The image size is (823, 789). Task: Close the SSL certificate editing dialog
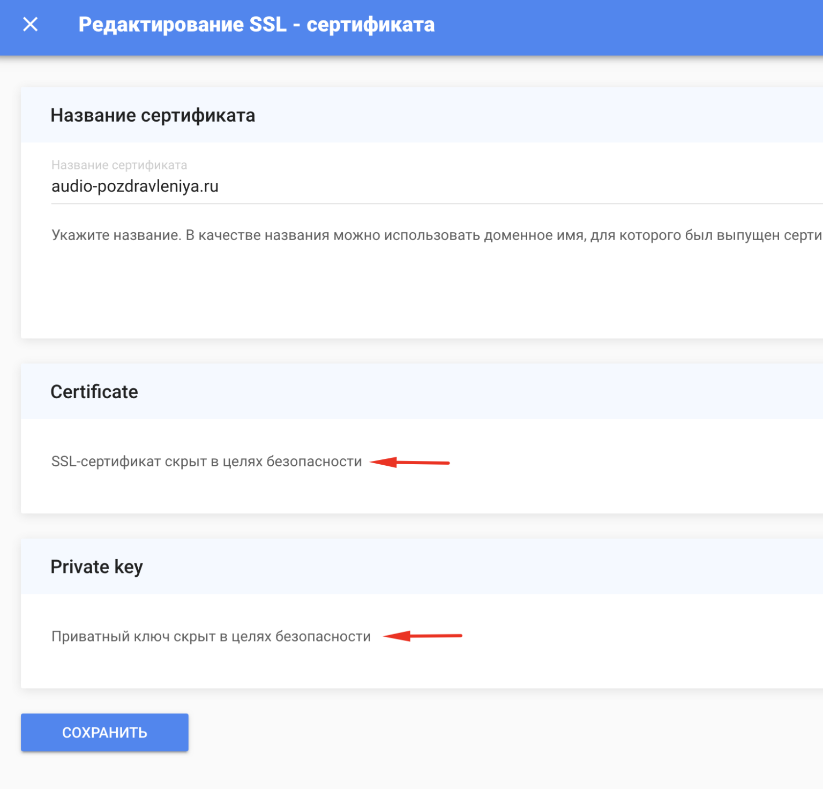pos(31,24)
